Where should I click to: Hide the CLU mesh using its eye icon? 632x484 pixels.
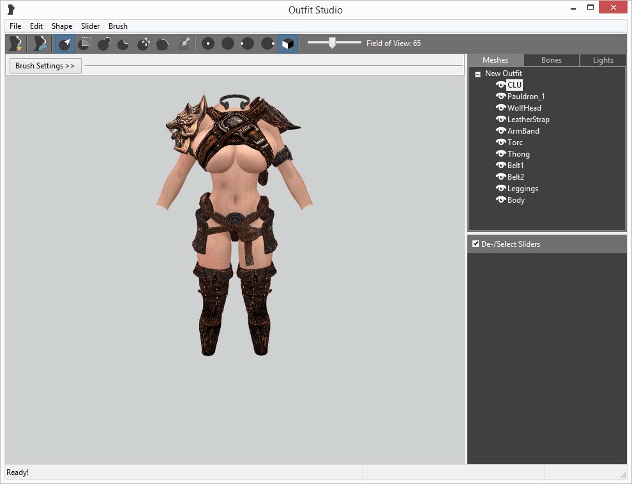click(x=501, y=85)
